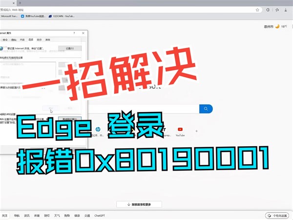This screenshot has height=220, width=293.
Task: Click the 局域网设置(L) button
Action: [x=70, y=119]
